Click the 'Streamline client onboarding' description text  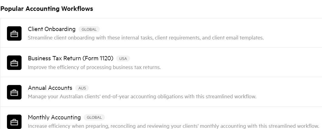click(146, 38)
